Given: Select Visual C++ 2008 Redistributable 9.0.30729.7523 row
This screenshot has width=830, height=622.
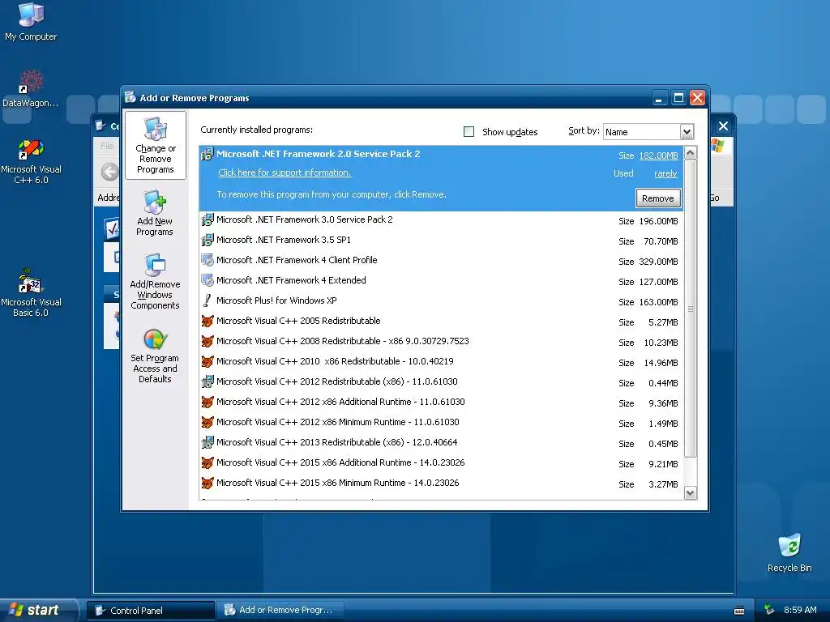Looking at the screenshot, I should pos(442,342).
